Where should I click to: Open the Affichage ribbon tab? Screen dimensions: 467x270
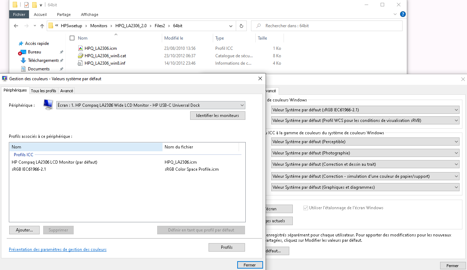click(x=90, y=14)
